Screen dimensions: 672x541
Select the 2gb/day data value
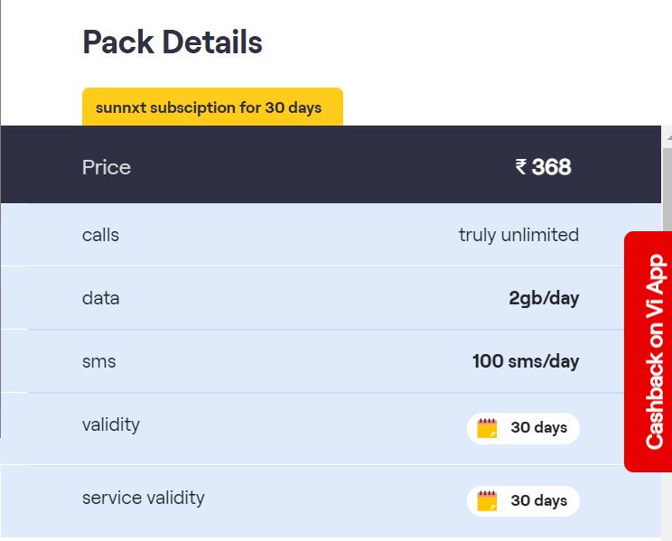(x=544, y=298)
